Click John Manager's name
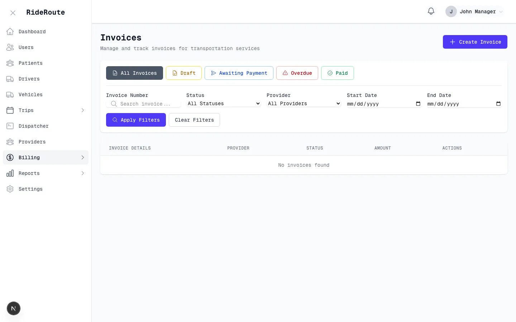This screenshot has height=322, width=516. pyautogui.click(x=478, y=11)
